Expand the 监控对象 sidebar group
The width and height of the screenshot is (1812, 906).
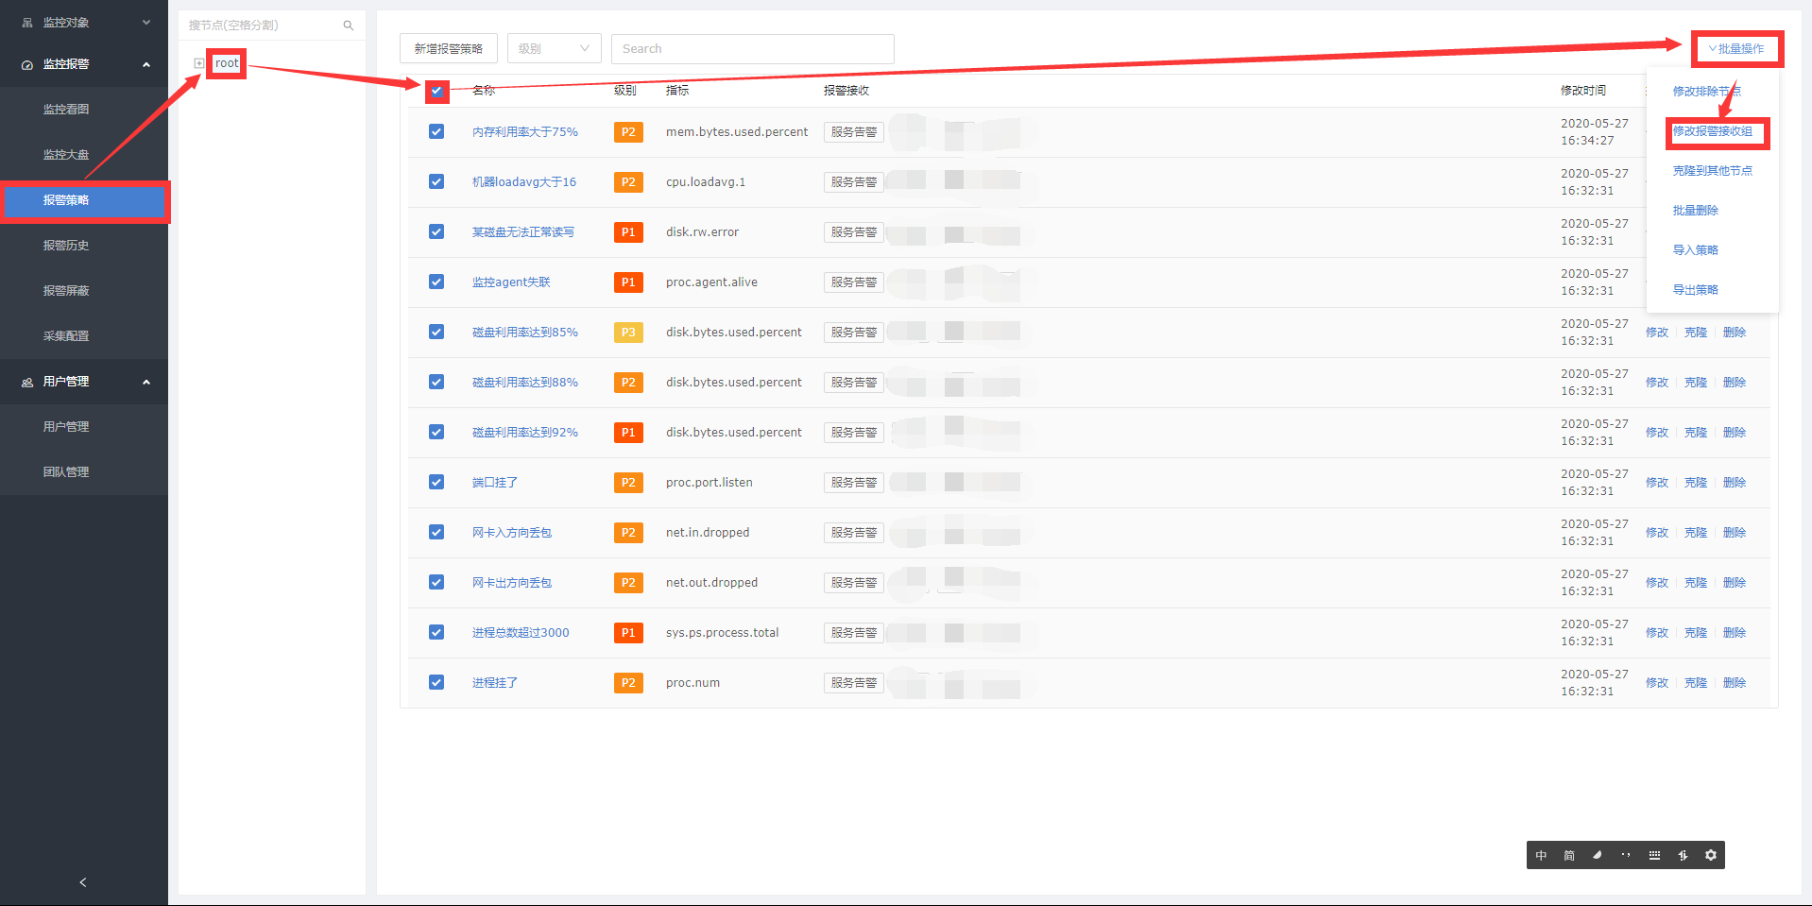tap(84, 22)
